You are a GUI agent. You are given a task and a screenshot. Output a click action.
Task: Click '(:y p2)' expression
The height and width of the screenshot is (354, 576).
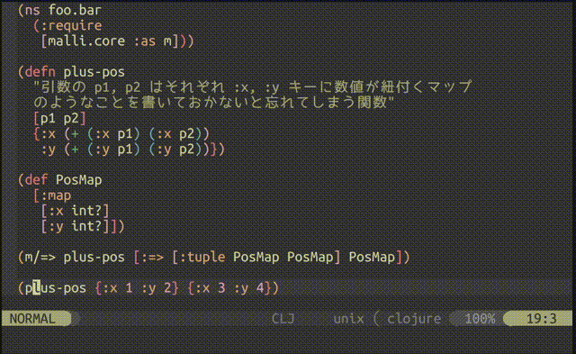pyautogui.click(x=175, y=150)
